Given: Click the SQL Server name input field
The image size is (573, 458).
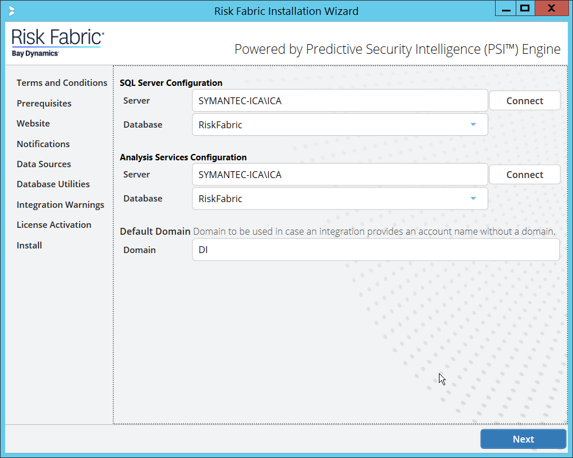Looking at the screenshot, I should point(339,101).
